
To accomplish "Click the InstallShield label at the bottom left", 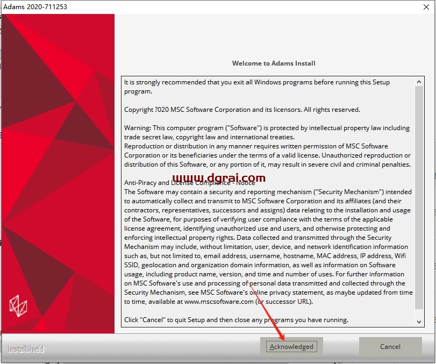I will click(26, 349).
